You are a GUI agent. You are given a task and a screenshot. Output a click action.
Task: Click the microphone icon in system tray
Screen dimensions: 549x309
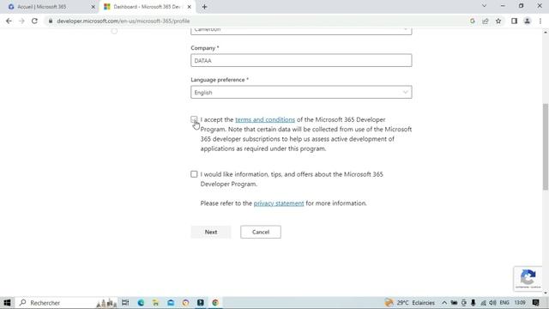473,303
